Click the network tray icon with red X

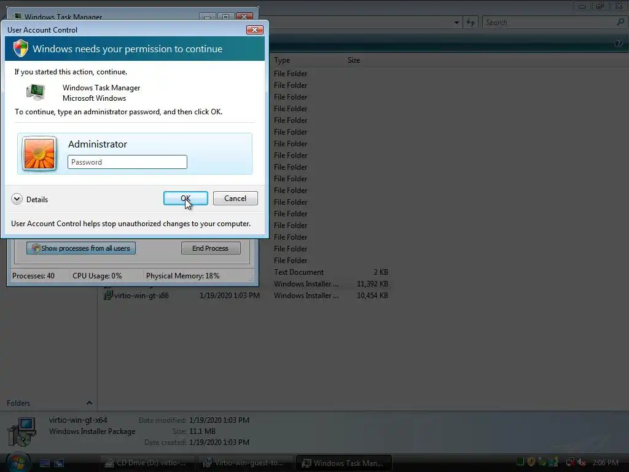coord(570,463)
